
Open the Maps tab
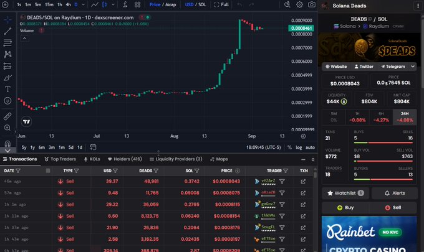pyautogui.click(x=219, y=159)
